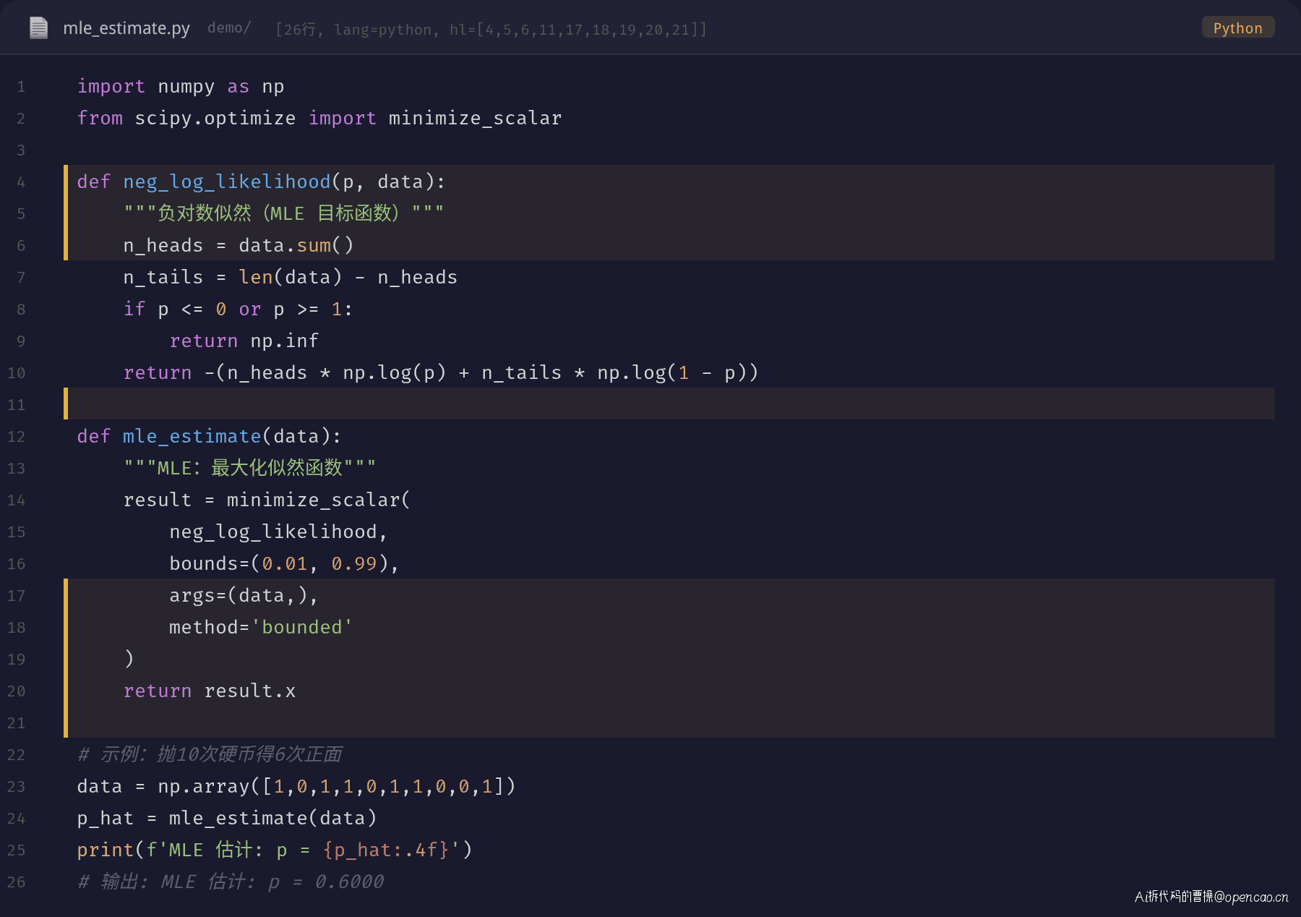The image size is (1301, 917).
Task: Click the mle_estimate.py file name
Action: 126,28
